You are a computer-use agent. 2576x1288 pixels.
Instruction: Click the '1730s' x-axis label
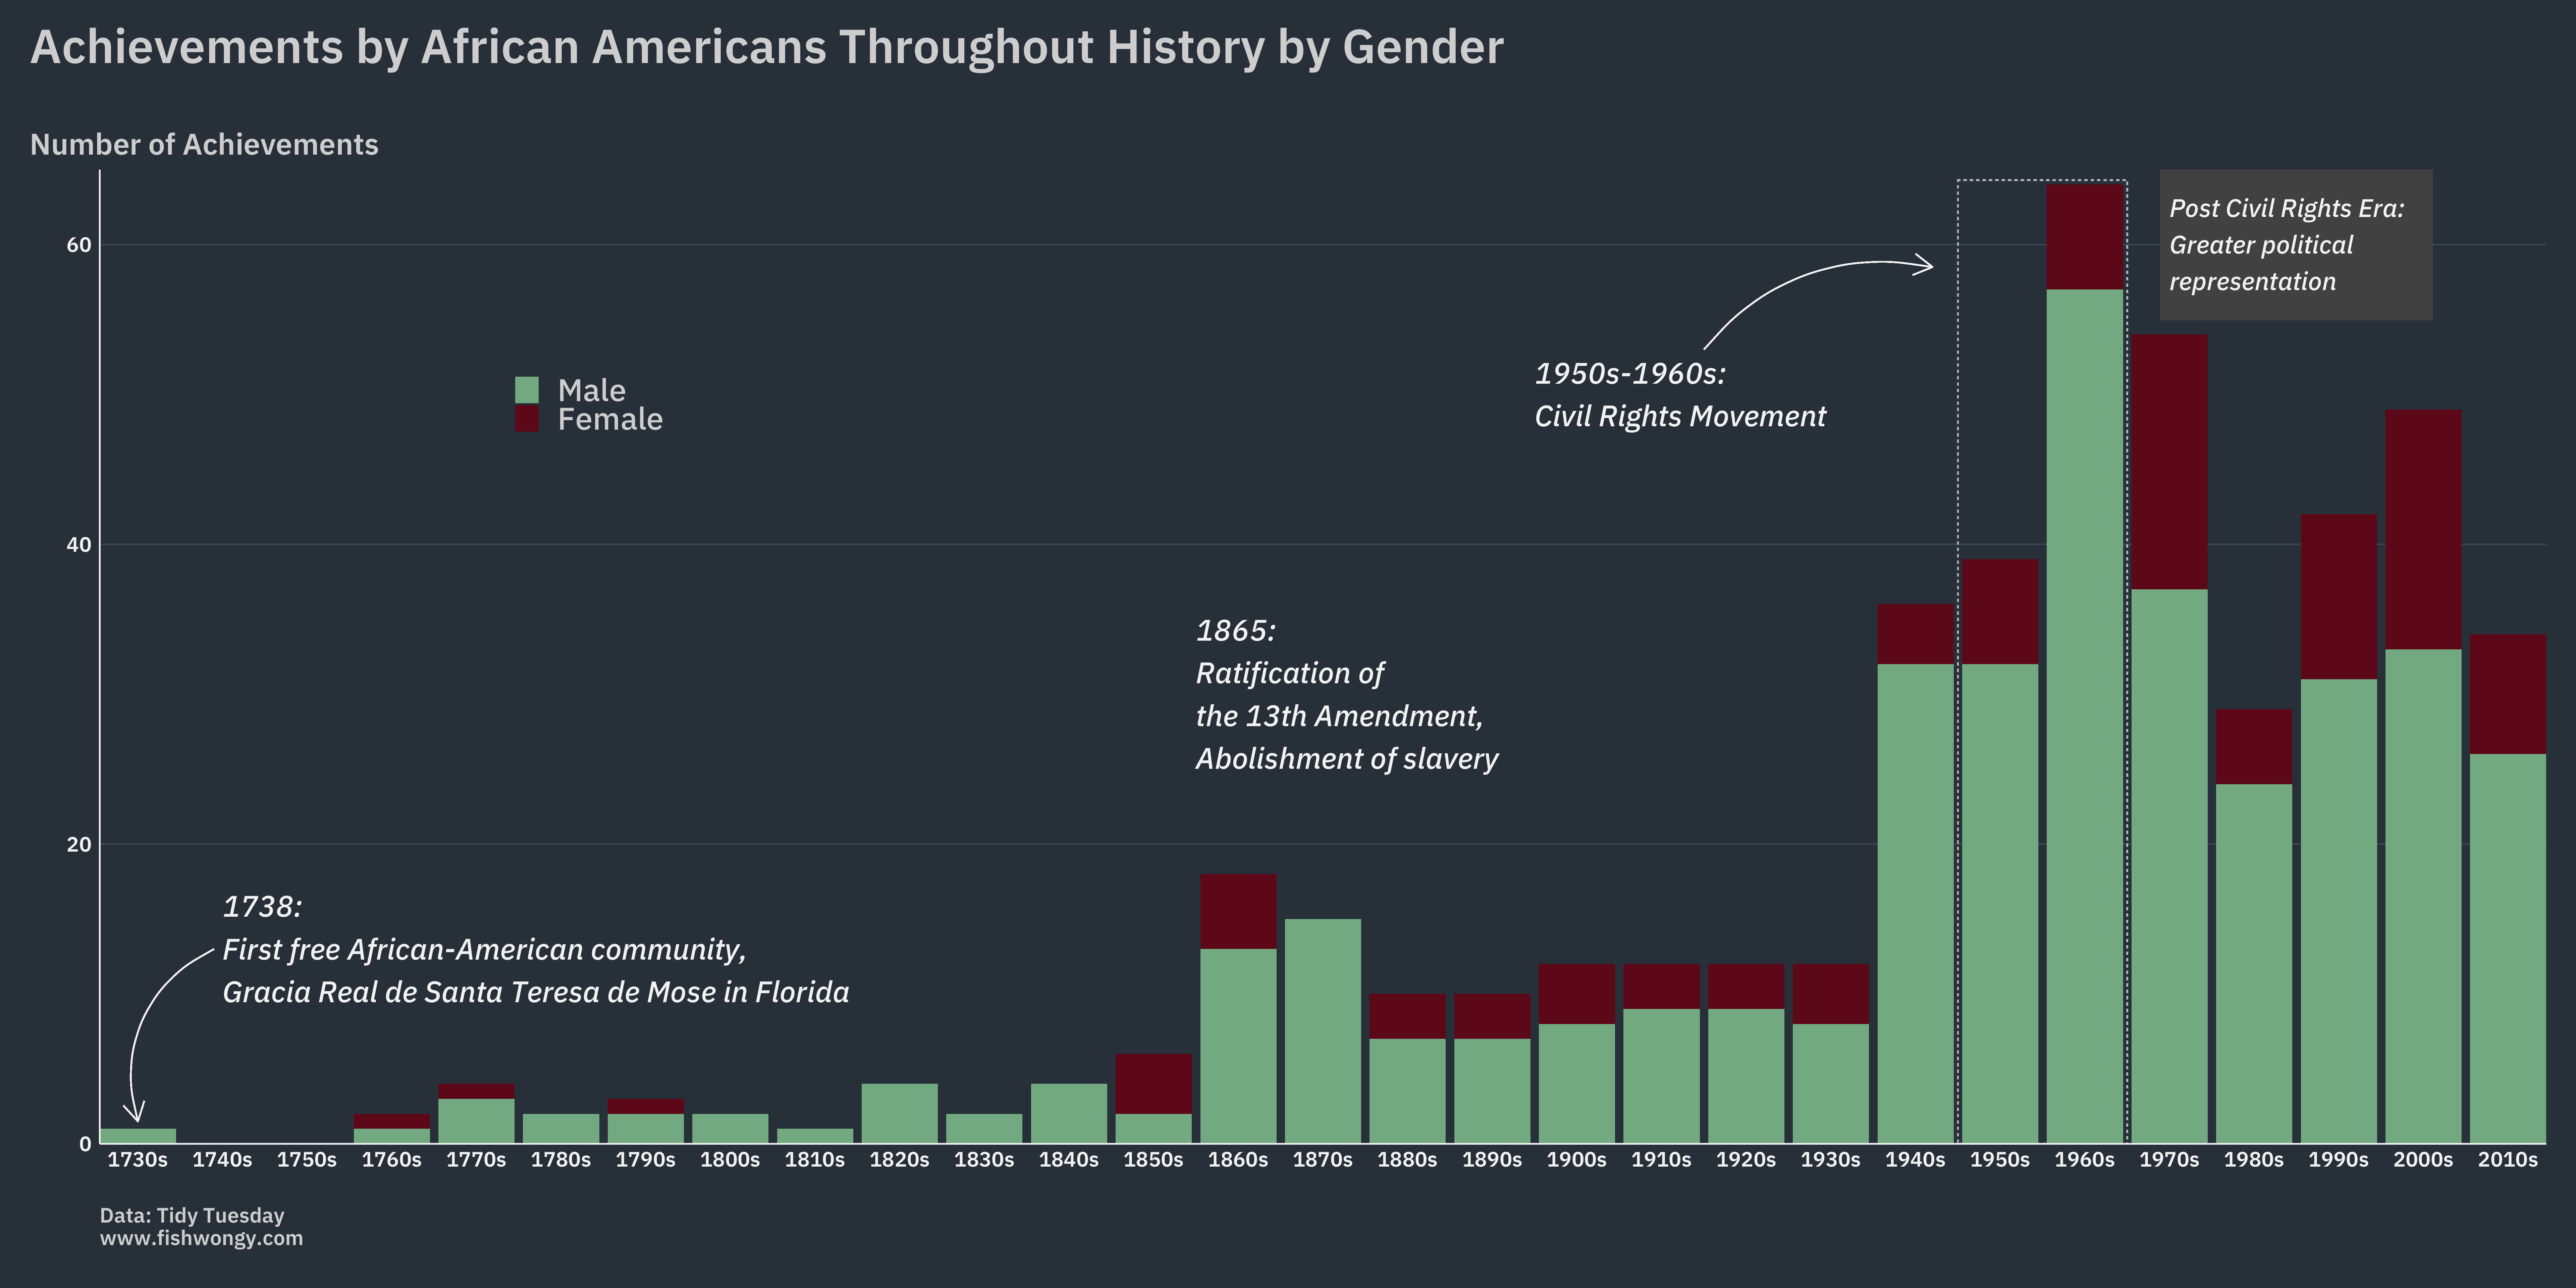(x=138, y=1160)
